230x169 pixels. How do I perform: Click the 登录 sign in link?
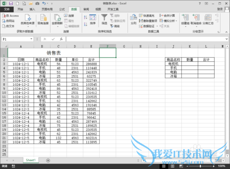220,9
